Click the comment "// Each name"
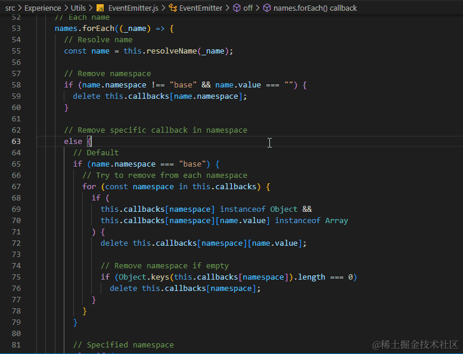 pyautogui.click(x=82, y=17)
